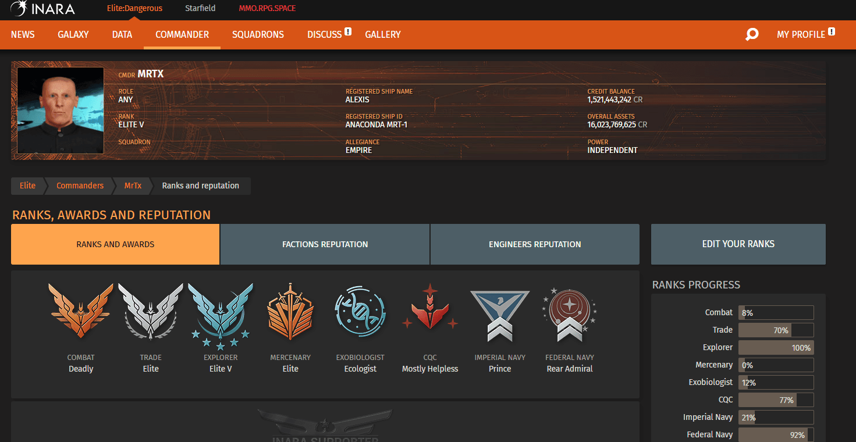Select the Ranks and Awards tab
856x442 pixels.
tap(115, 244)
